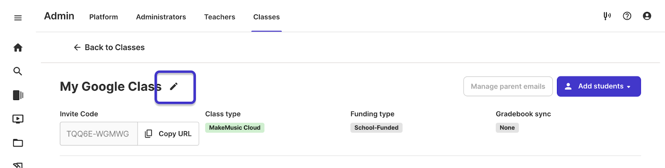Click the invite code field TQQ6E-WGMWG
665x168 pixels.
pos(98,134)
